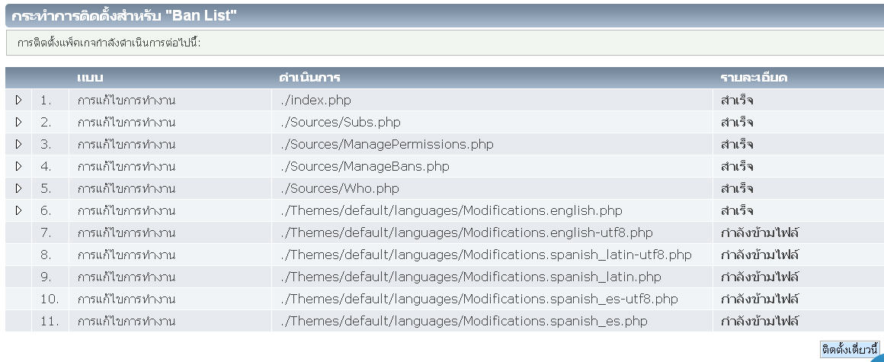Expand row 3 ManagePermissions.php details
Image resolution: width=884 pixels, height=362 pixels.
click(18, 144)
